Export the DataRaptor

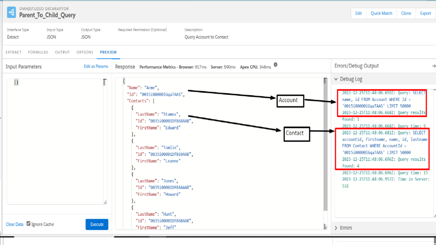(425, 13)
